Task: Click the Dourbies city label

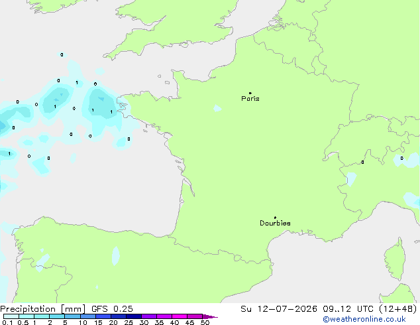Action: pyautogui.click(x=275, y=223)
